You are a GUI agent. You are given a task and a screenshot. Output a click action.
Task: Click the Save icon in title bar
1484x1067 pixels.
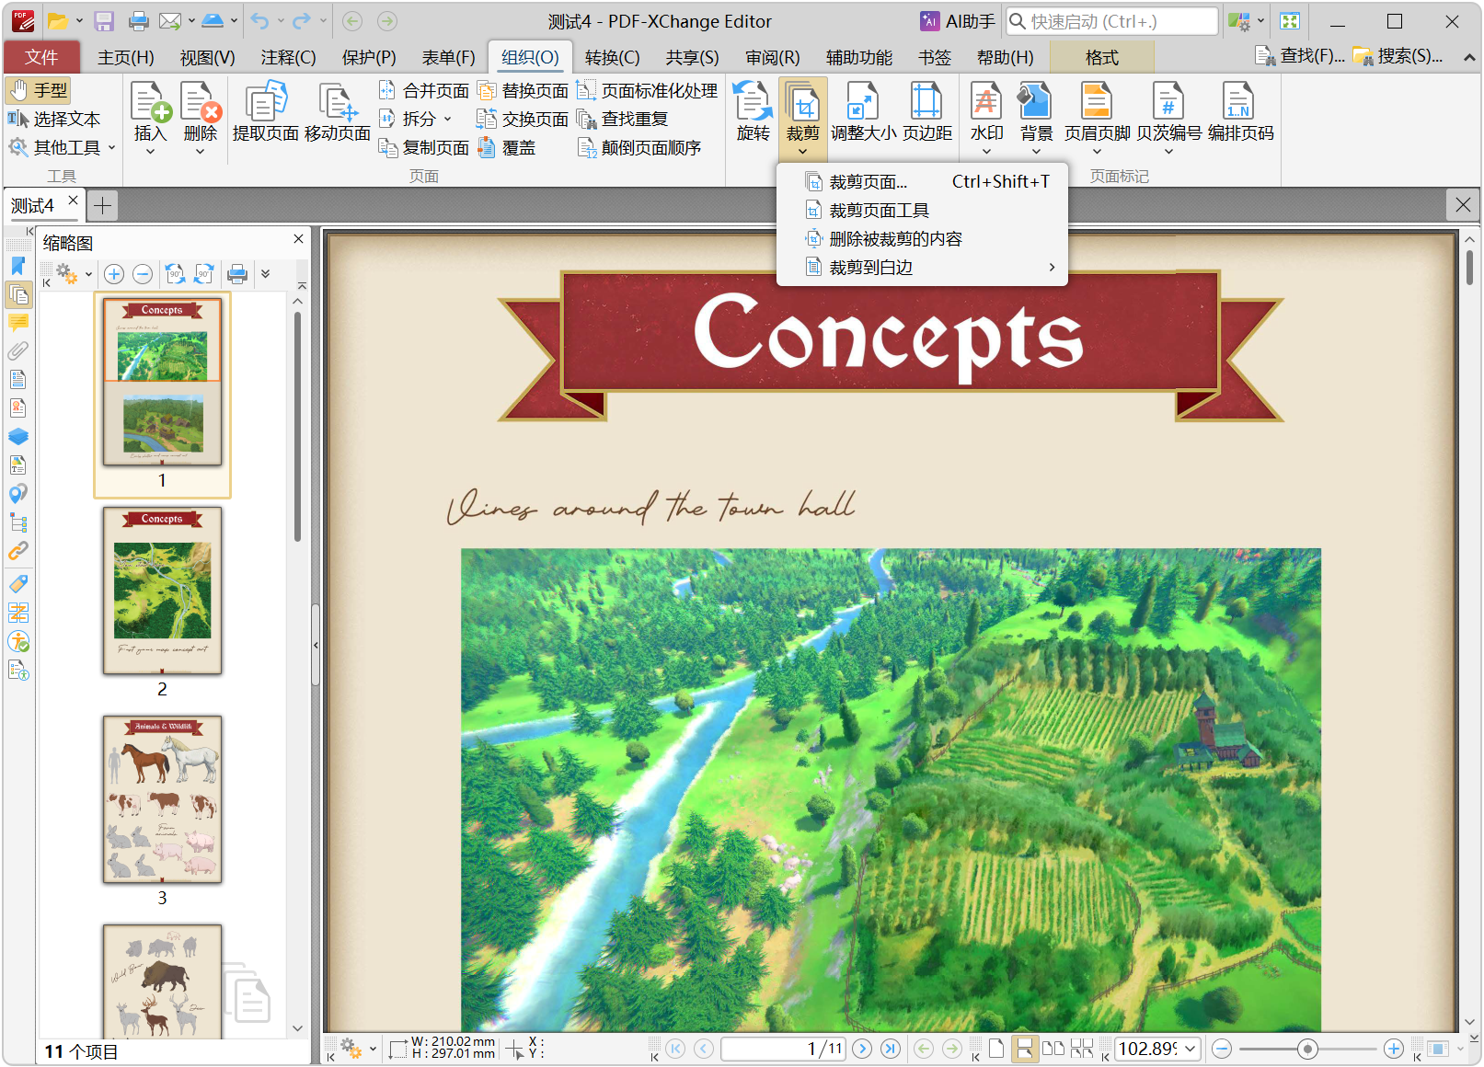pos(104,21)
